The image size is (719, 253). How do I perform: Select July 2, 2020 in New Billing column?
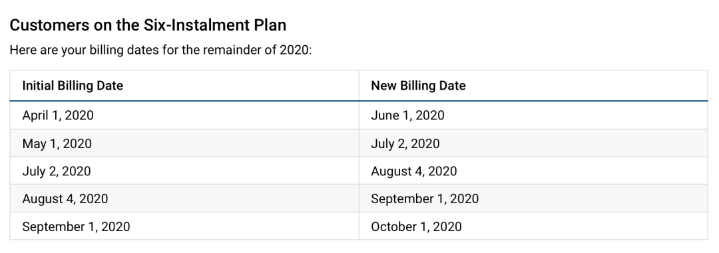[405, 143]
